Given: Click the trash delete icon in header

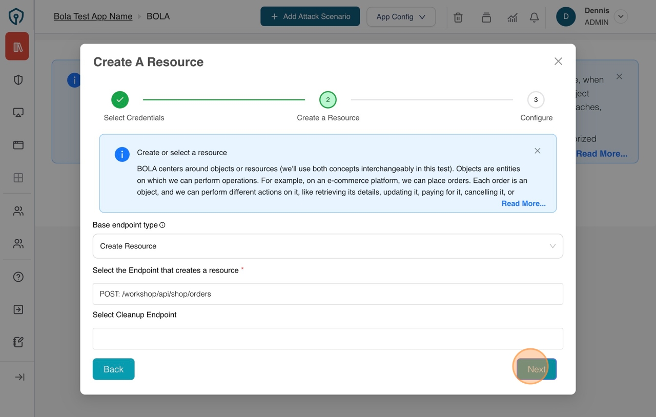Looking at the screenshot, I should click(x=458, y=17).
